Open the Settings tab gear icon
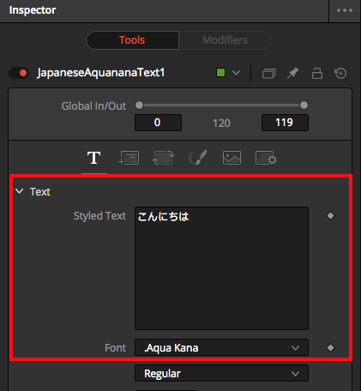The image size is (361, 391). 266,158
